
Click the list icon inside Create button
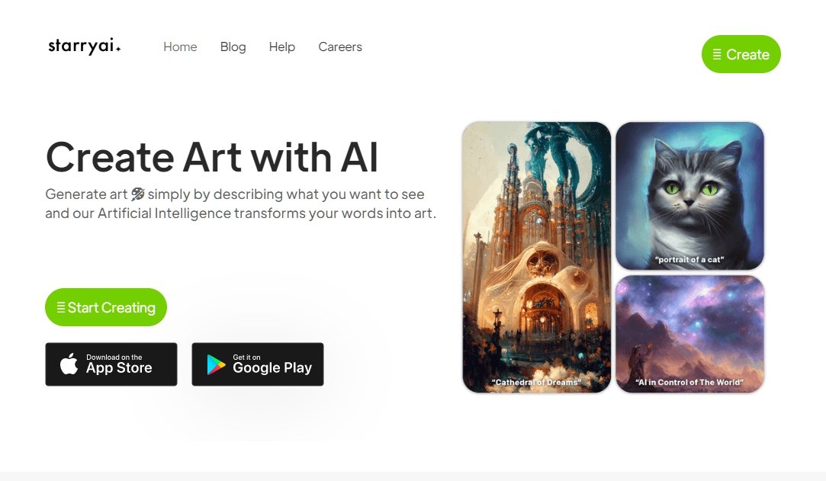[717, 54]
